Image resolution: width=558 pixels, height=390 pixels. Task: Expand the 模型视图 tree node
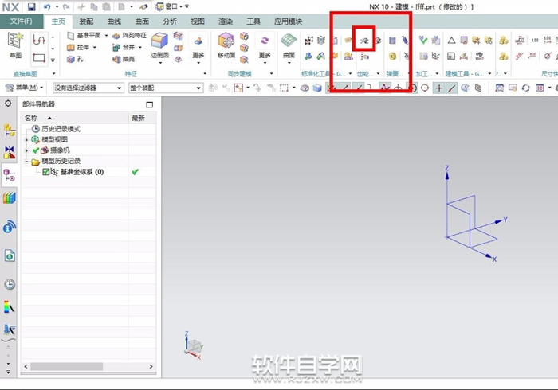(27, 139)
